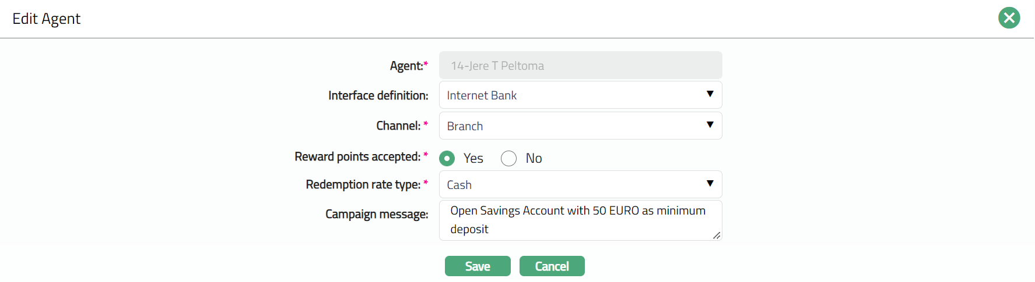Click the "Interface definition:" label
1035x282 pixels.
pyautogui.click(x=378, y=95)
